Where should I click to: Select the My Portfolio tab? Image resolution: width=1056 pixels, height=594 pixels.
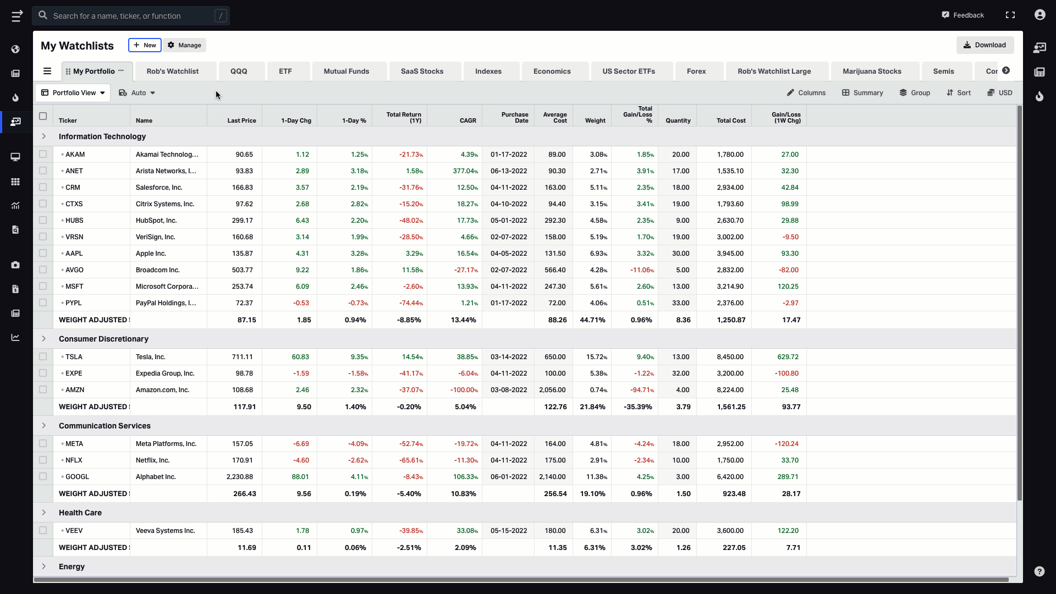[93, 71]
